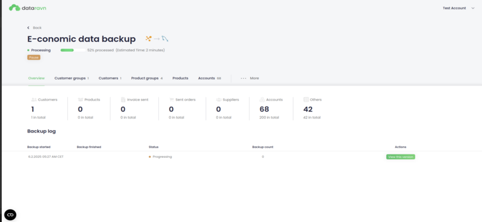Expand the More tabs menu
The image size is (482, 222).
pyautogui.click(x=250, y=78)
